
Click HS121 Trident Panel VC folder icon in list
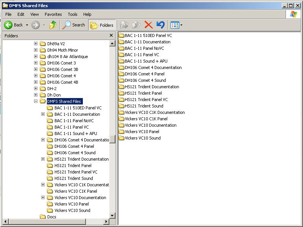point(121,100)
